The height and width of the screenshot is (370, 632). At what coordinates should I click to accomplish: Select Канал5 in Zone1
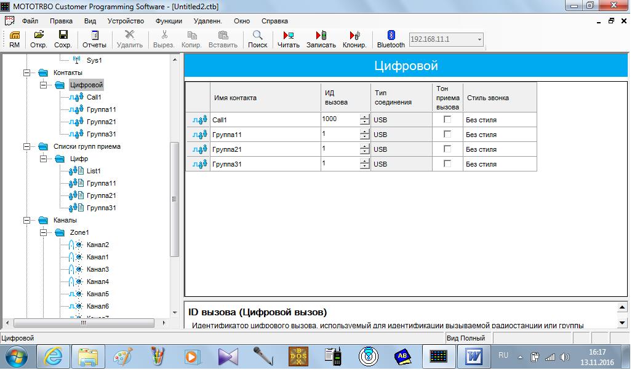coord(98,294)
